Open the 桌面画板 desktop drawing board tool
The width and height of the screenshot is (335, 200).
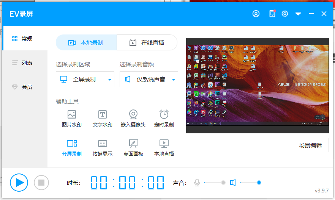pos(133,148)
